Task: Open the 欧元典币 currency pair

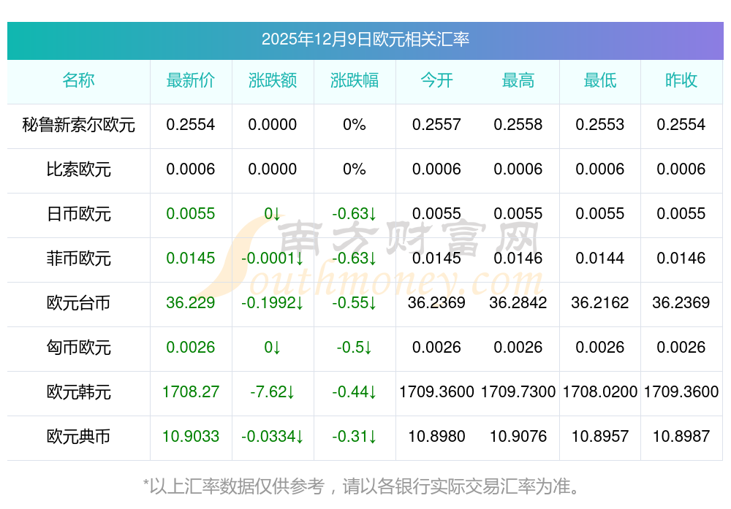Action: 78,437
